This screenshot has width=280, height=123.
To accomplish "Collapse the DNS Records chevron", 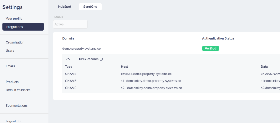I will click(x=68, y=59).
